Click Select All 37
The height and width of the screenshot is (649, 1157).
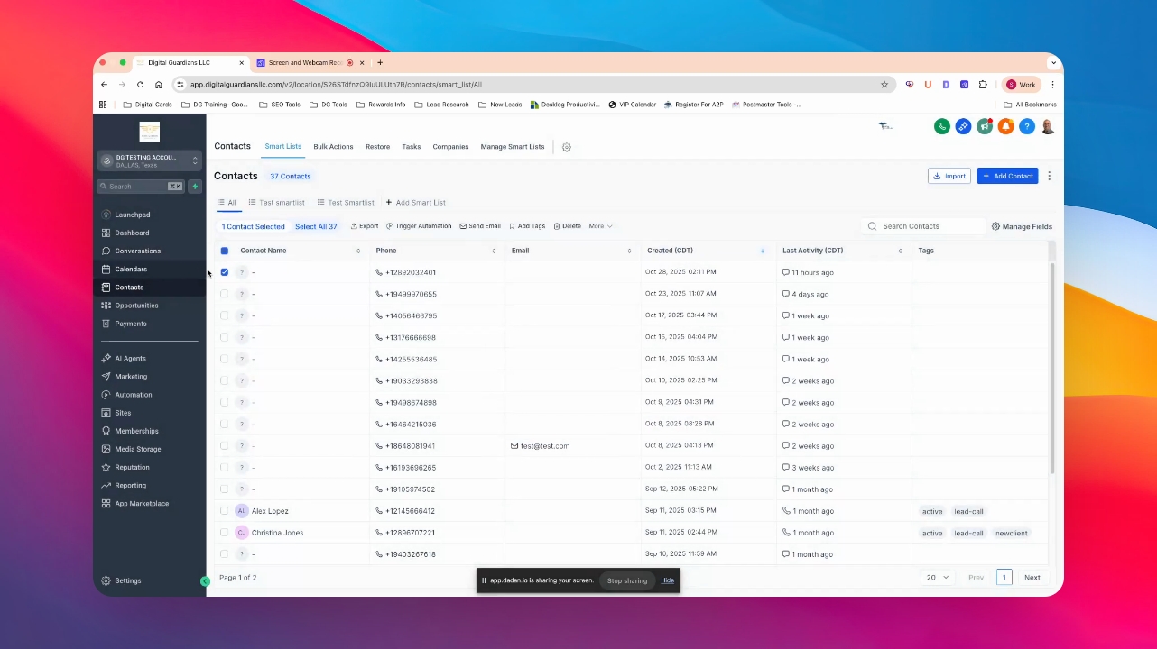[x=316, y=226]
